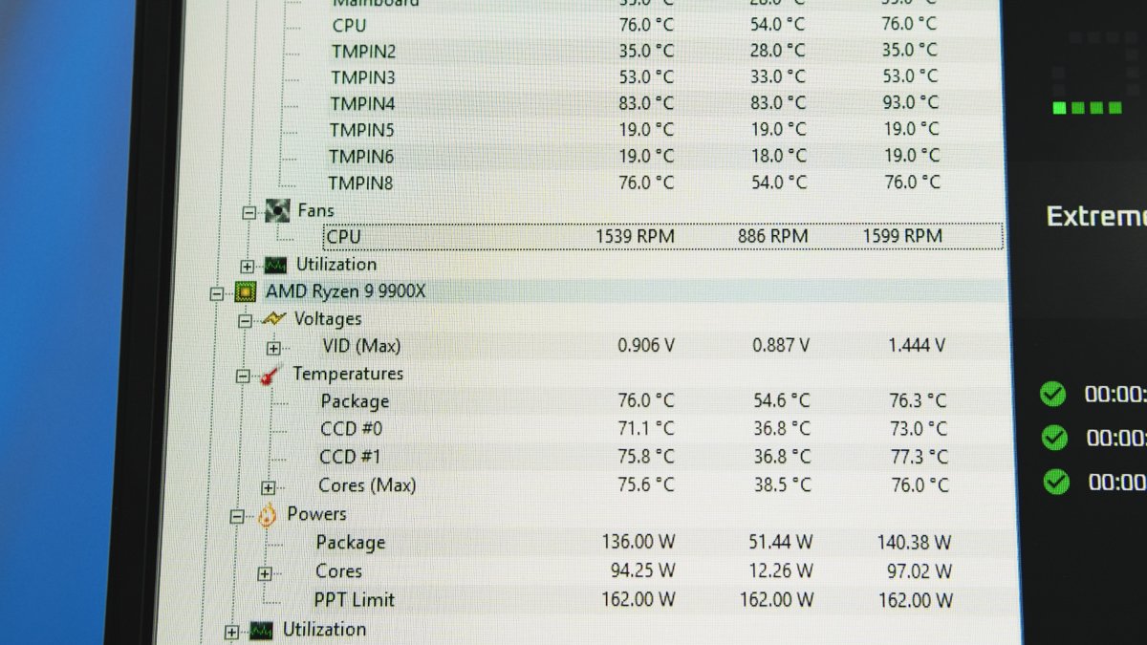1147x645 pixels.
Task: Click the 0.906 V VID value
Action: pos(646,345)
